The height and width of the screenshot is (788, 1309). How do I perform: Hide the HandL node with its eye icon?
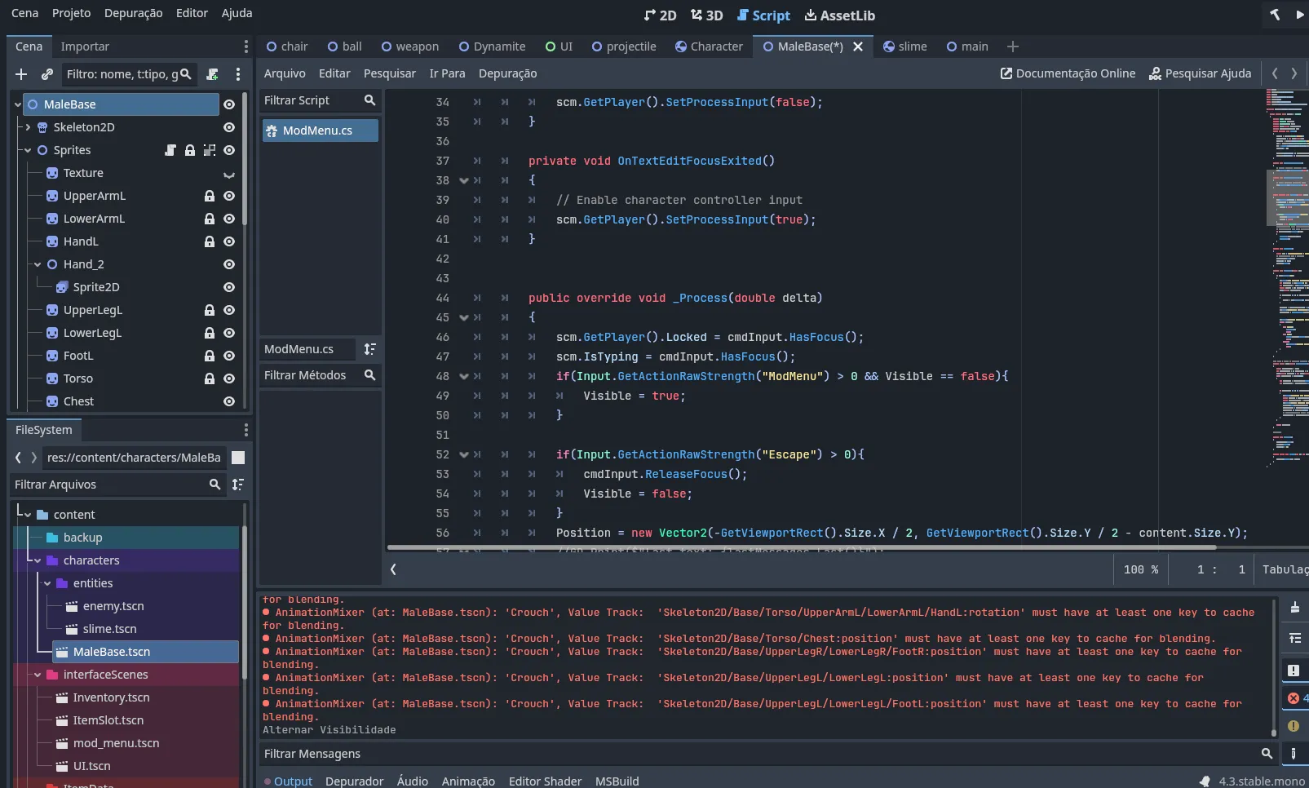[229, 241]
